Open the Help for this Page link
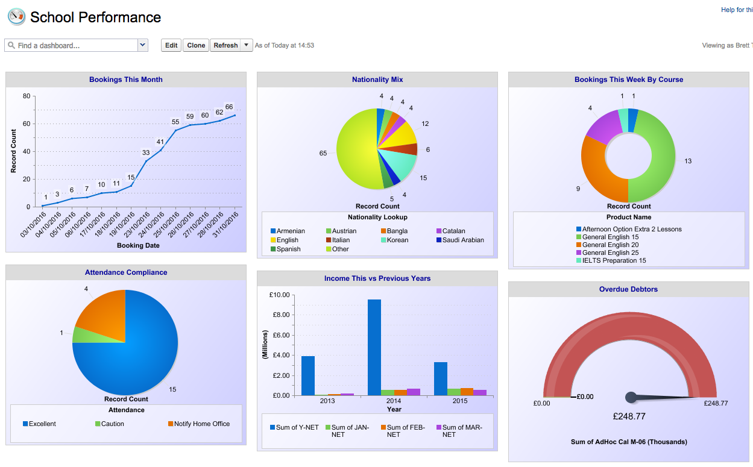753x467 pixels. tap(736, 10)
